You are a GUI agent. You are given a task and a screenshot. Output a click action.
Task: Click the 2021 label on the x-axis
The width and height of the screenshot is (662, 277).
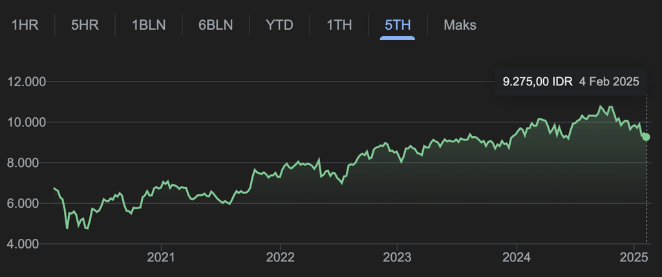tap(161, 258)
